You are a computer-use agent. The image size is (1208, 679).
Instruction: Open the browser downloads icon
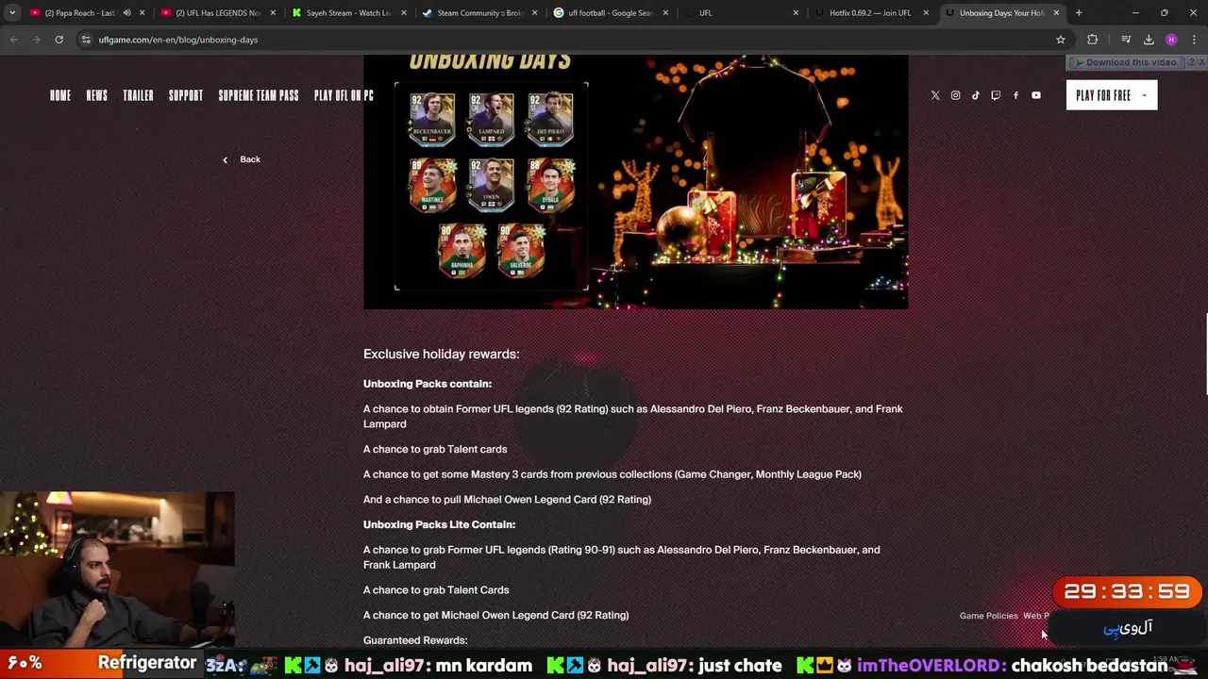[x=1149, y=40]
